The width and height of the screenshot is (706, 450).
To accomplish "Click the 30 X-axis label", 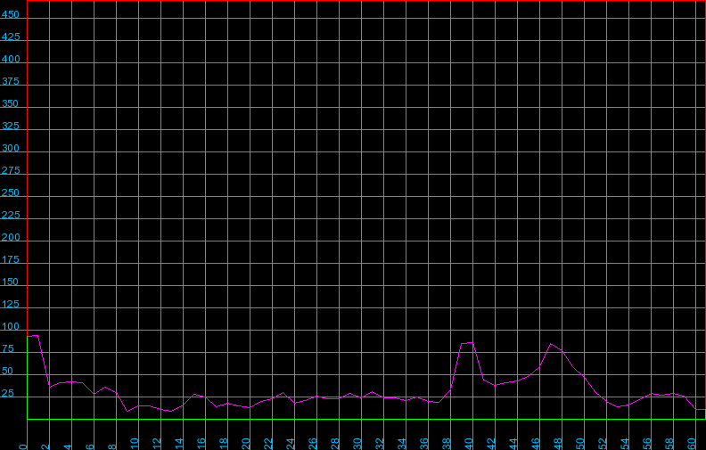I will pyautogui.click(x=357, y=443).
